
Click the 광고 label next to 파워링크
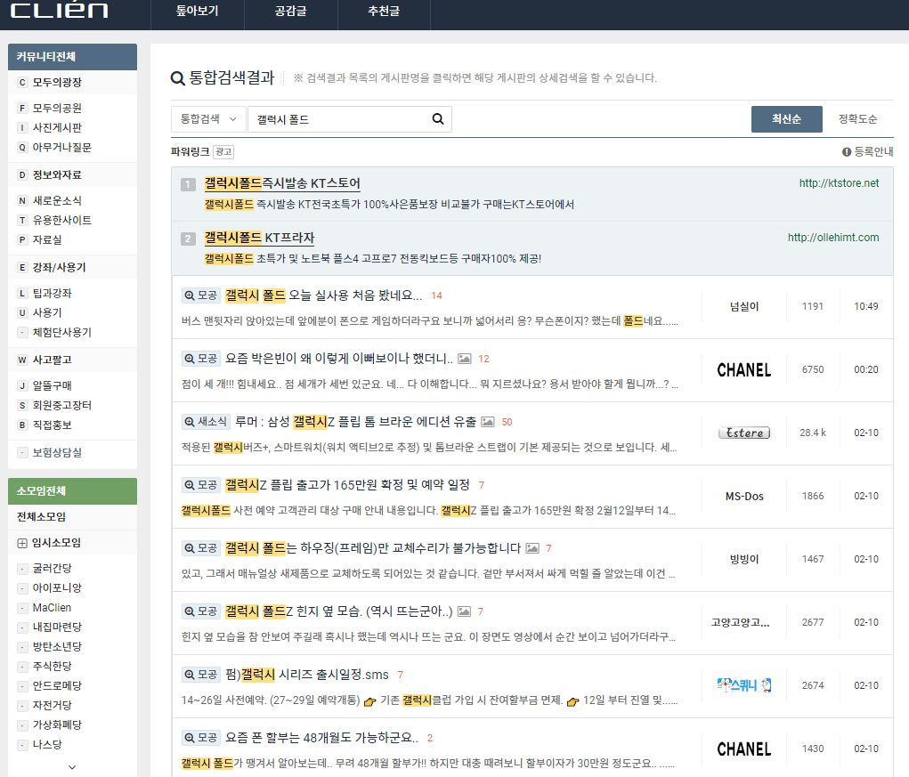coord(223,152)
